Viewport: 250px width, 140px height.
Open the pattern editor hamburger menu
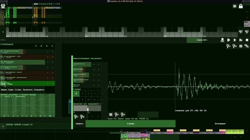(234, 6)
